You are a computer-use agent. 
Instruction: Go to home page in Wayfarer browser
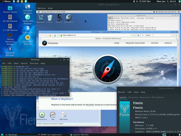coord(55,35)
